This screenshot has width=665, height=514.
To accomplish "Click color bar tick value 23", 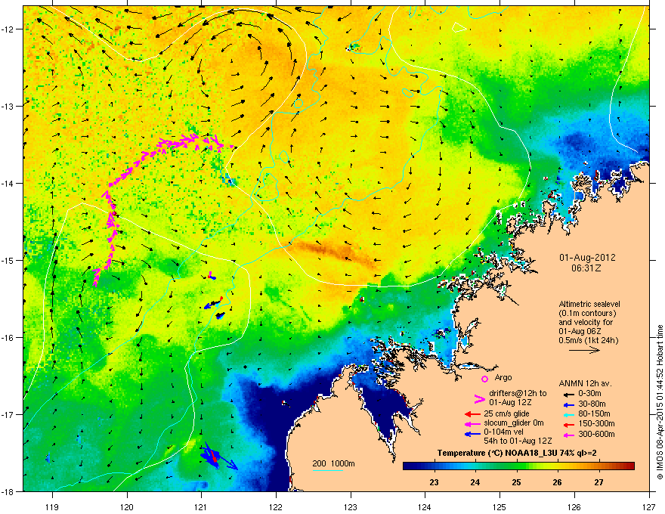I will click(x=434, y=482).
